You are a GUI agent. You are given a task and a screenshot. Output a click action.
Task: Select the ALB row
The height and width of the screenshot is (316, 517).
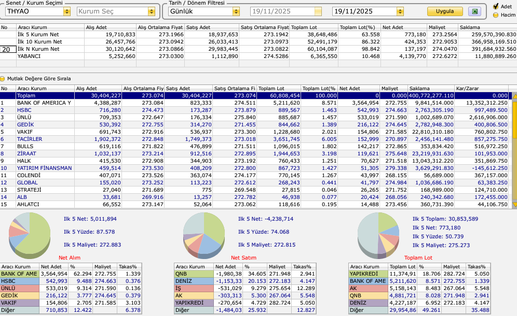254,197
